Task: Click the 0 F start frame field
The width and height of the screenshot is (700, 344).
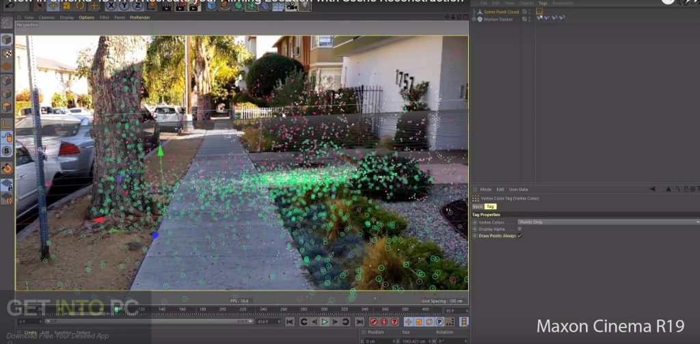Action: pos(30,321)
